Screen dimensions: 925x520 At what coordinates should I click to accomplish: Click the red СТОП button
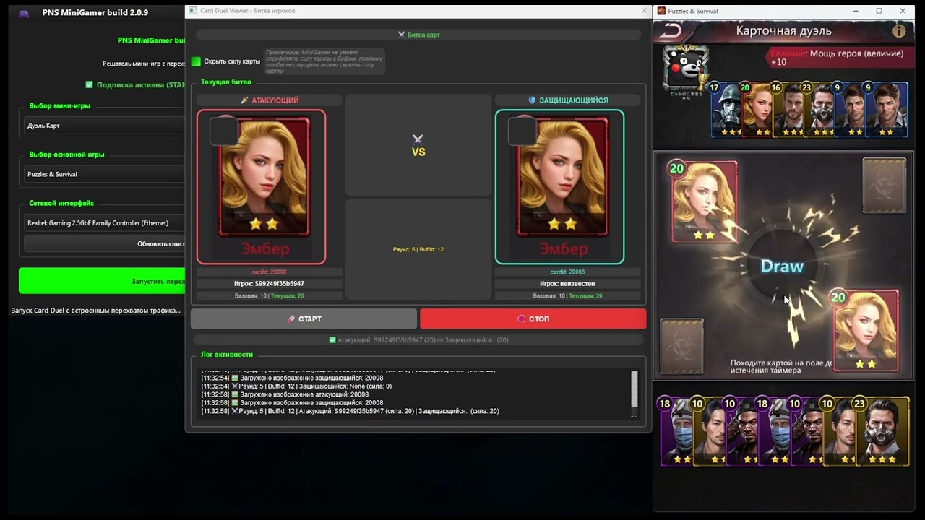(533, 318)
